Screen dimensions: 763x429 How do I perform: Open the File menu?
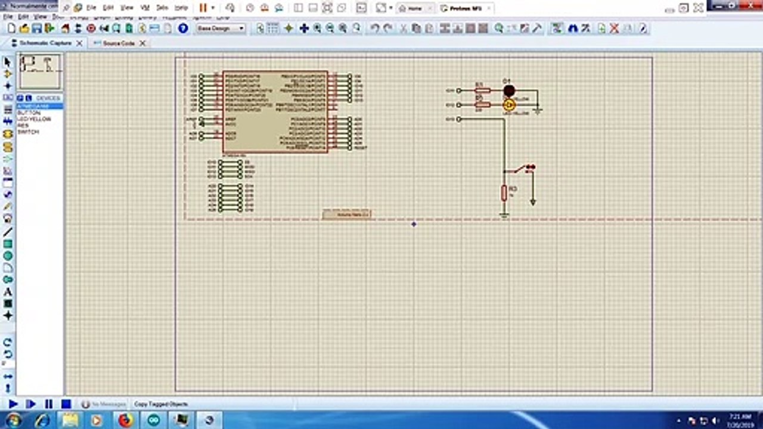click(x=8, y=17)
